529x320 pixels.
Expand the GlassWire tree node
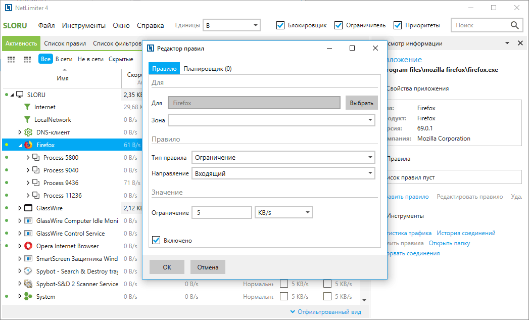pyautogui.click(x=20, y=208)
